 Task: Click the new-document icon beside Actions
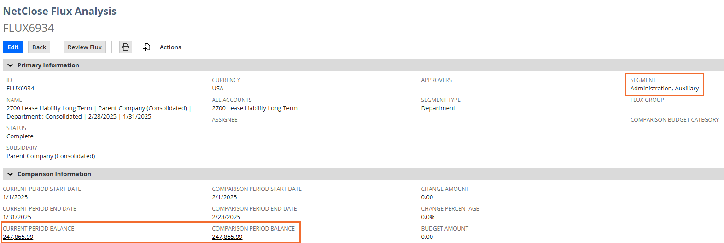pyautogui.click(x=147, y=47)
